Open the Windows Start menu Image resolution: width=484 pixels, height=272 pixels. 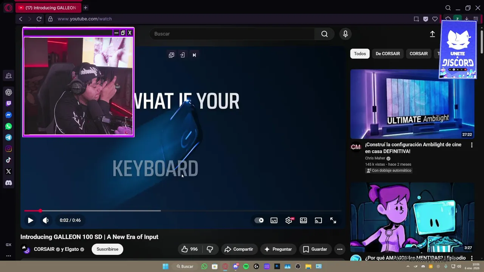(166, 266)
